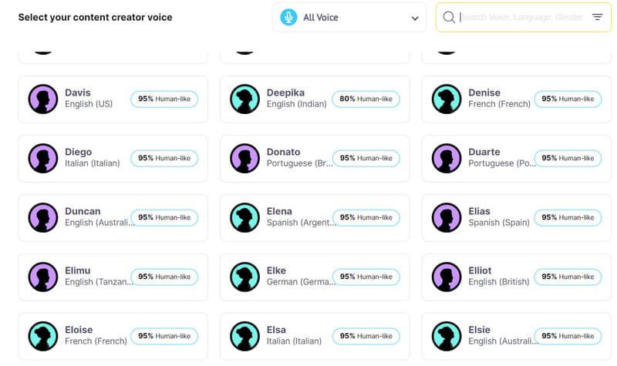Screen dimensions: 617x366
Task: Pick the Elsa Italian voice name
Action: pos(276,330)
